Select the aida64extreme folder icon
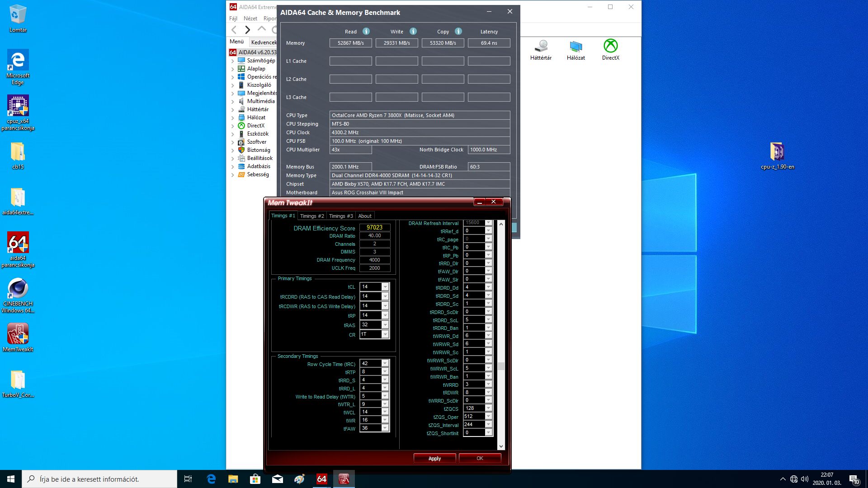868x488 pixels. click(x=18, y=202)
